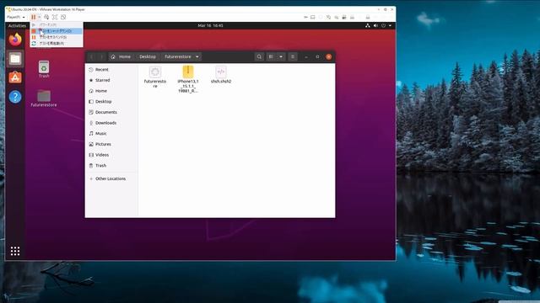Open Ubuntu Software from the dock
540x303 pixels.
[x=15, y=77]
